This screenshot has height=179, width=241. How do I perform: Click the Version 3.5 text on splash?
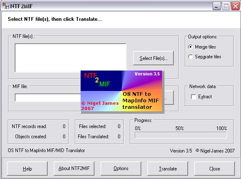[147, 74]
